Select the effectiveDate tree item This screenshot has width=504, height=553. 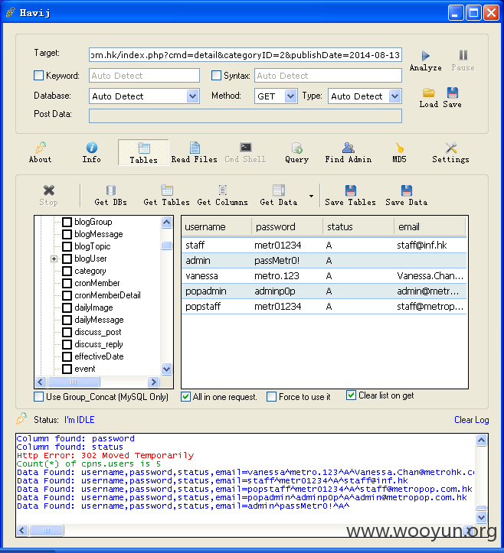pos(99,356)
